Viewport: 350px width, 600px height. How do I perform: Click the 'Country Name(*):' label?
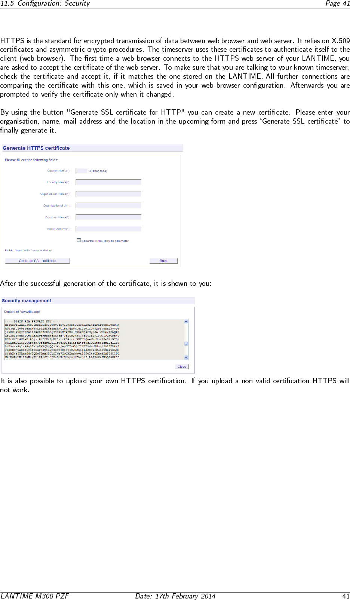click(59, 171)
